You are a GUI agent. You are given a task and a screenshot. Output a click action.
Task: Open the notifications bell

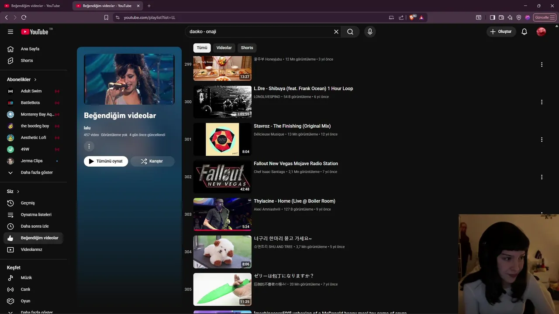(x=524, y=31)
